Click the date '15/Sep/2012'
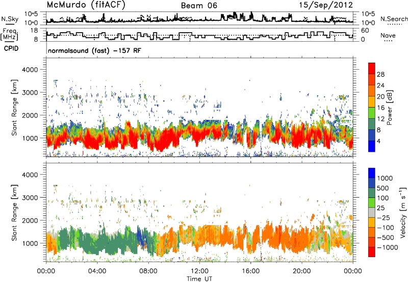 click(x=326, y=5)
